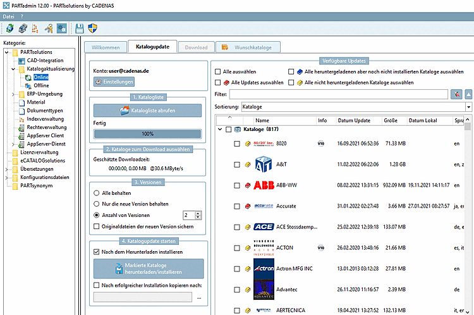Switch to the Wunschkataloge tab
Image resolution: width=474 pixels, height=315 pixels.
(x=248, y=47)
